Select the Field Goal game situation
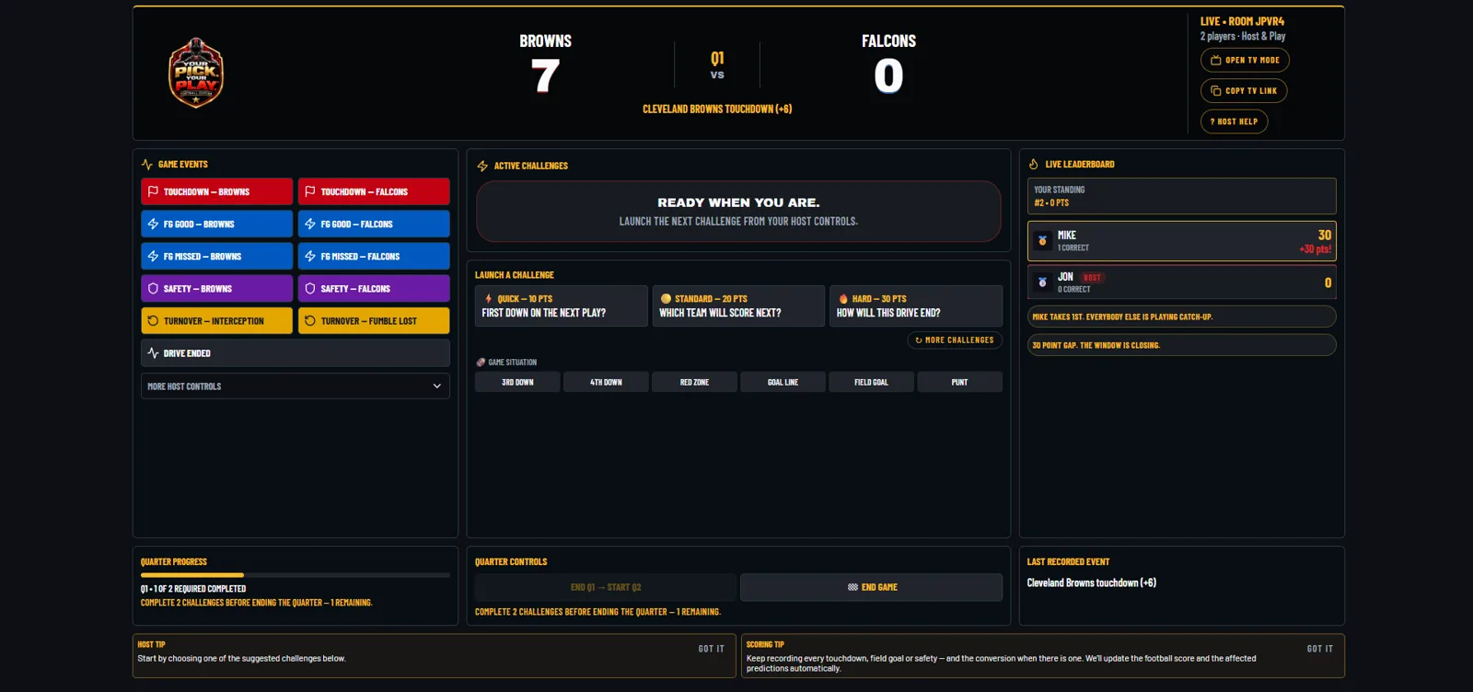1473x692 pixels. pyautogui.click(x=871, y=382)
